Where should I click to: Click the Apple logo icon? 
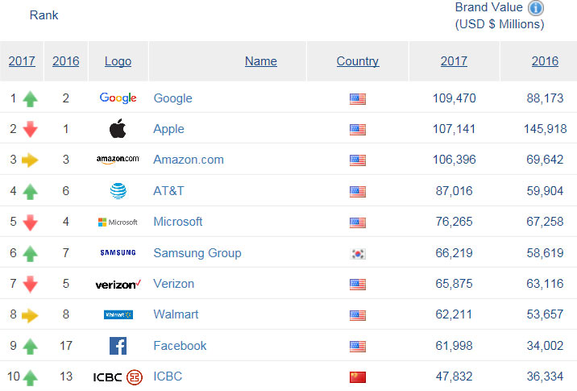tap(118, 129)
